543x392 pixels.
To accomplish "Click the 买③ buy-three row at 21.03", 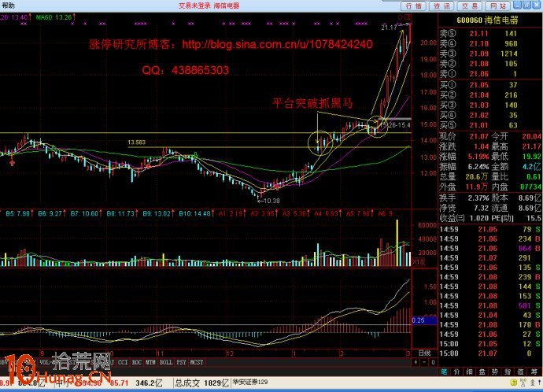I will 491,105.
